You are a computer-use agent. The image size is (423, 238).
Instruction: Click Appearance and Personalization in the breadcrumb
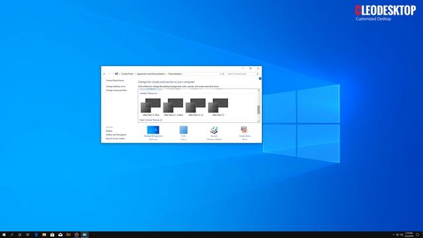(151, 73)
